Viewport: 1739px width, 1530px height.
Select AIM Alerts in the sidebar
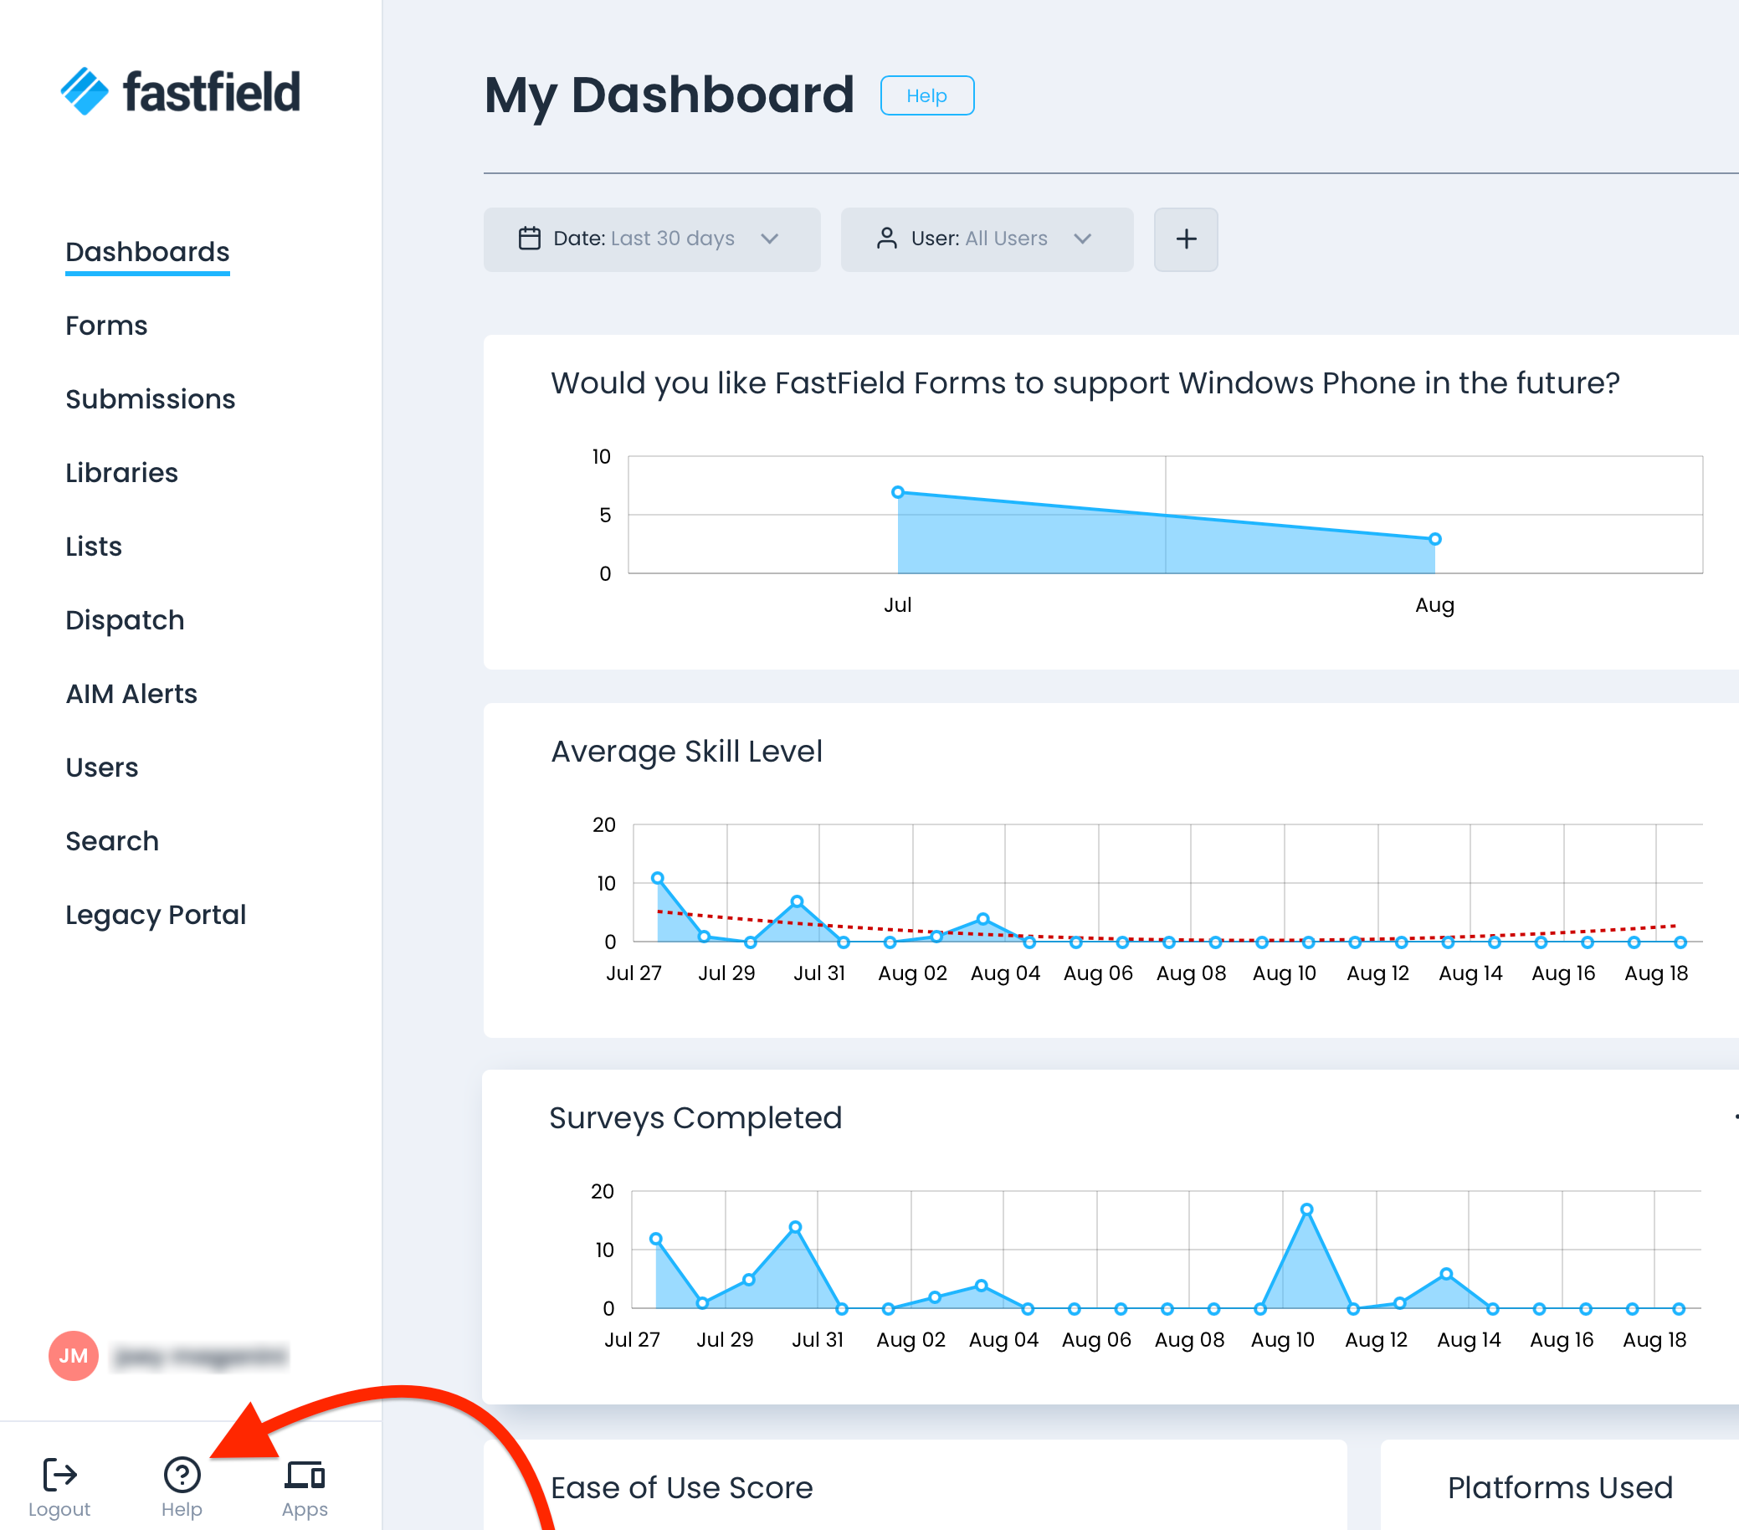click(x=131, y=694)
